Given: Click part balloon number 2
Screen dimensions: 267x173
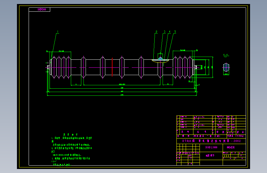Looking at the screenshot, I should click(x=156, y=32).
